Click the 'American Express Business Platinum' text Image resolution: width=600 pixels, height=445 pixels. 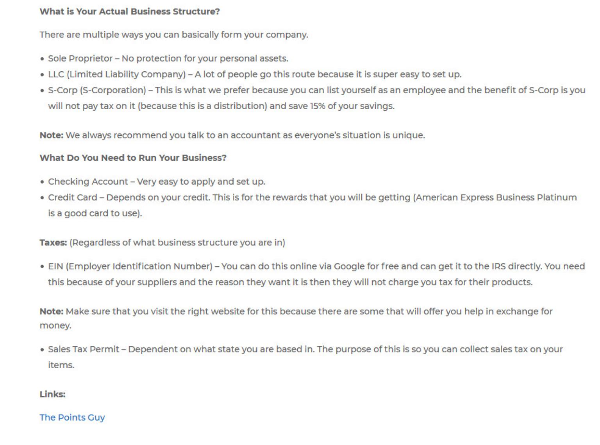[x=496, y=197]
